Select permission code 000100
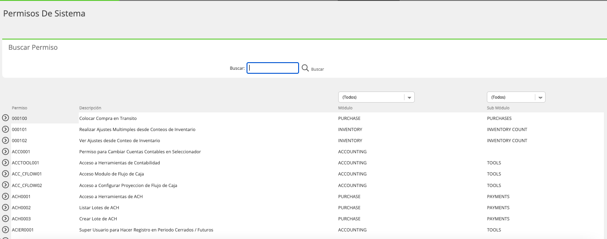 pos(20,119)
